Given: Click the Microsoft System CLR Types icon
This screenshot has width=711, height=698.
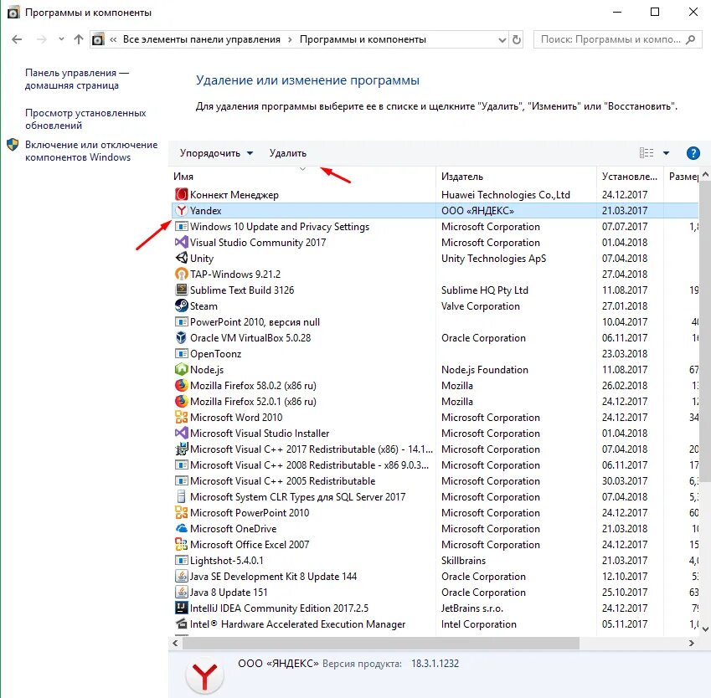Looking at the screenshot, I should point(182,497).
